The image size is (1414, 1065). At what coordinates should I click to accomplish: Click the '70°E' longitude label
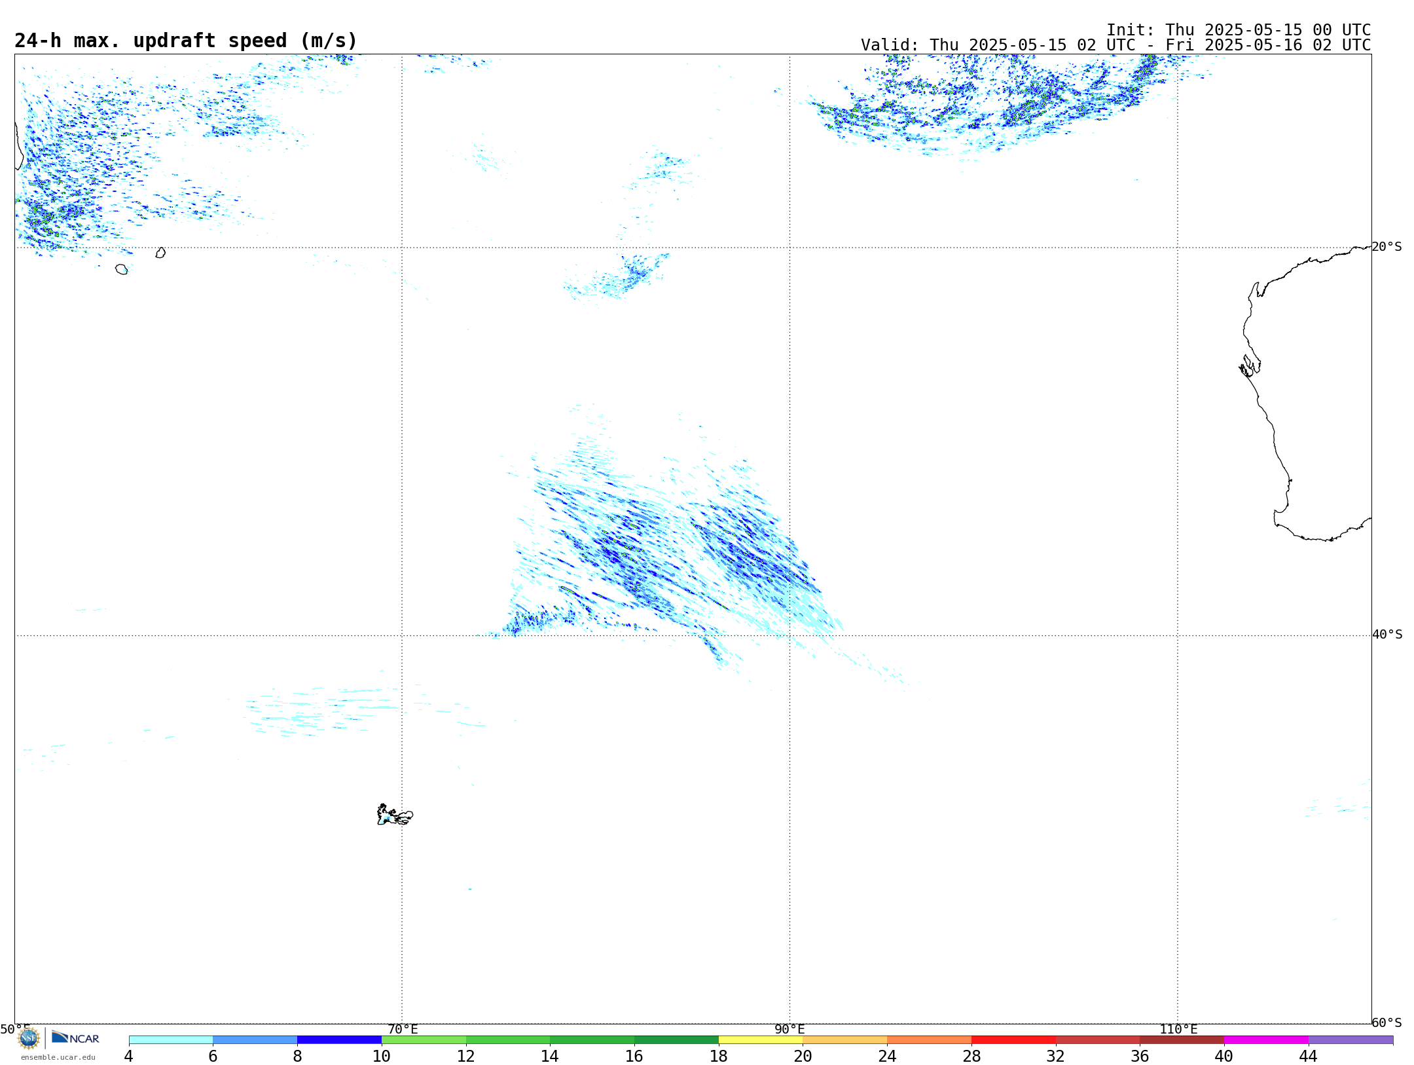coord(403,1030)
